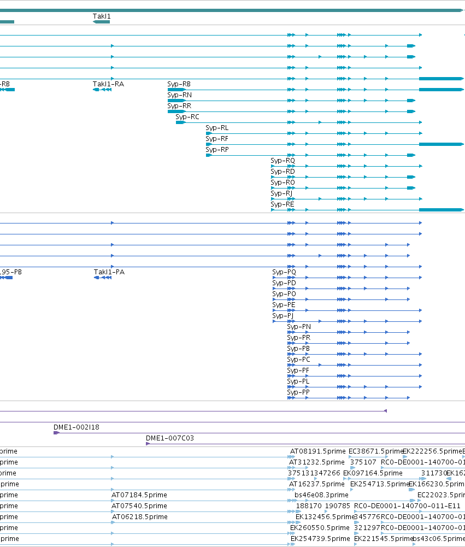Open the bs46e08.3prime EST label
The height and width of the screenshot is (547, 465).
click(x=321, y=495)
